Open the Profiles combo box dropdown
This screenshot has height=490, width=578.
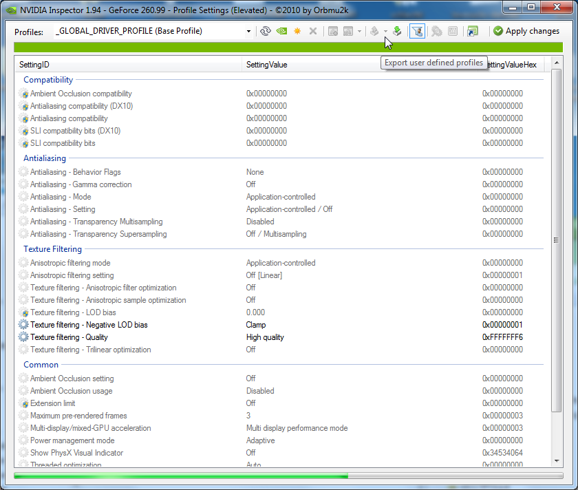(x=248, y=31)
